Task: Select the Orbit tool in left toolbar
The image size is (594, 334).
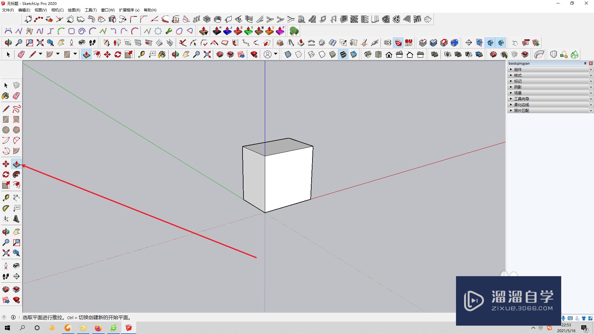Action: pos(6,232)
